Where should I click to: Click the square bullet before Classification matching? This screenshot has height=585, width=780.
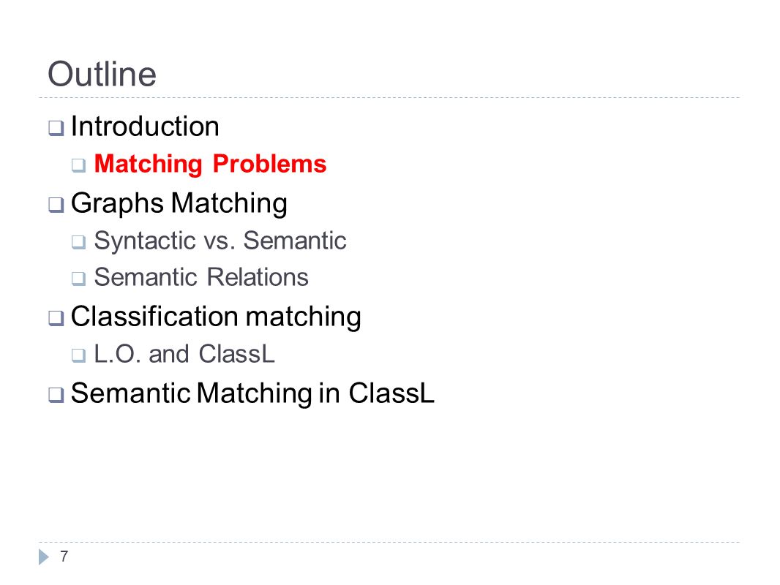56,318
